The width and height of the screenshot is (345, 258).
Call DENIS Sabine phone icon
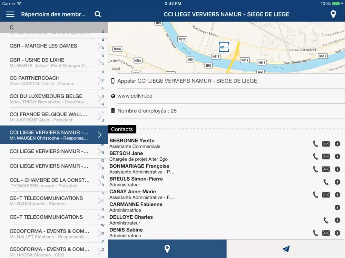click(316, 233)
